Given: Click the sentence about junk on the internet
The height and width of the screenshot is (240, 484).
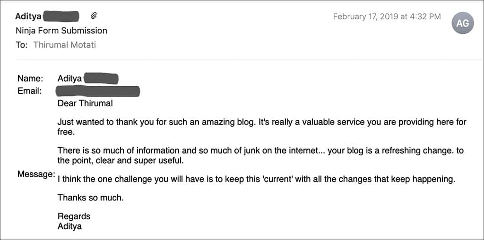Looking at the screenshot, I should pos(261,156).
